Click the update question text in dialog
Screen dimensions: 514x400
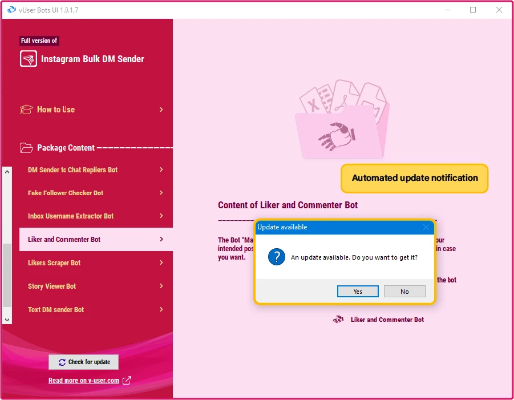(354, 257)
